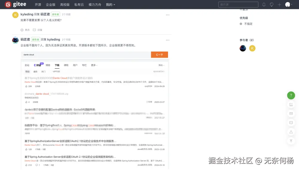Go to the 私有云 navigation item
The height and width of the screenshot is (170, 299).
[79, 4]
